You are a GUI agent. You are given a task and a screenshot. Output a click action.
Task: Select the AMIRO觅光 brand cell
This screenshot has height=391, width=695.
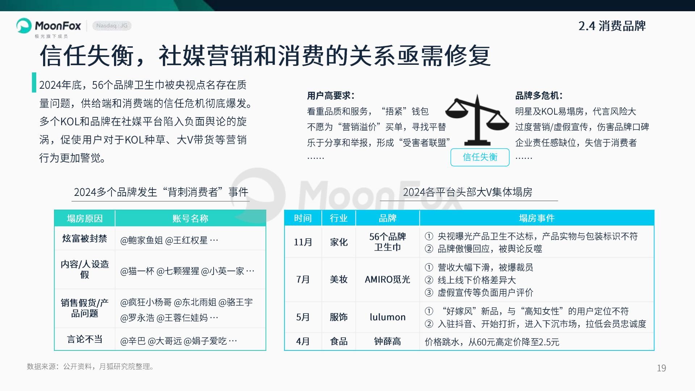click(388, 279)
